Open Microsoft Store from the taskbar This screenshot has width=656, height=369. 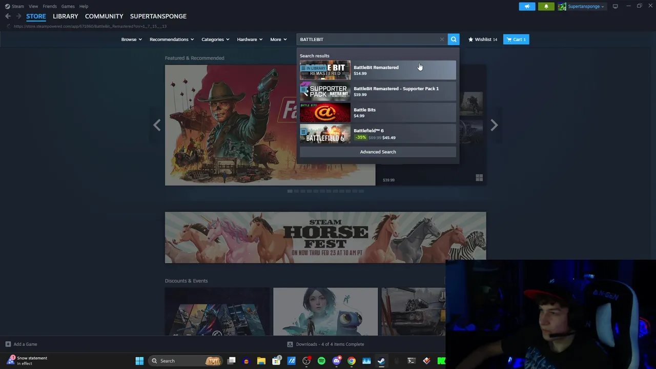coord(276,361)
